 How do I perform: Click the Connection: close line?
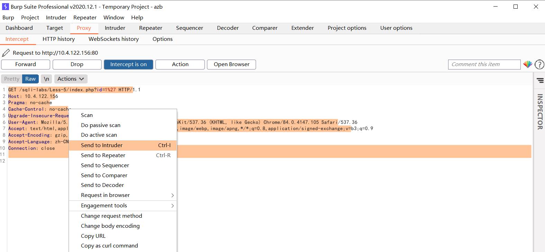click(31, 148)
